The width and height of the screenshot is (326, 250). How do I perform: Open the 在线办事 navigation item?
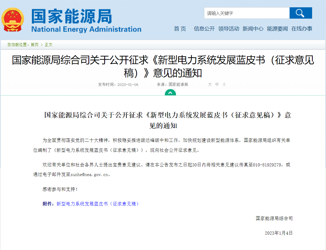pos(302,29)
